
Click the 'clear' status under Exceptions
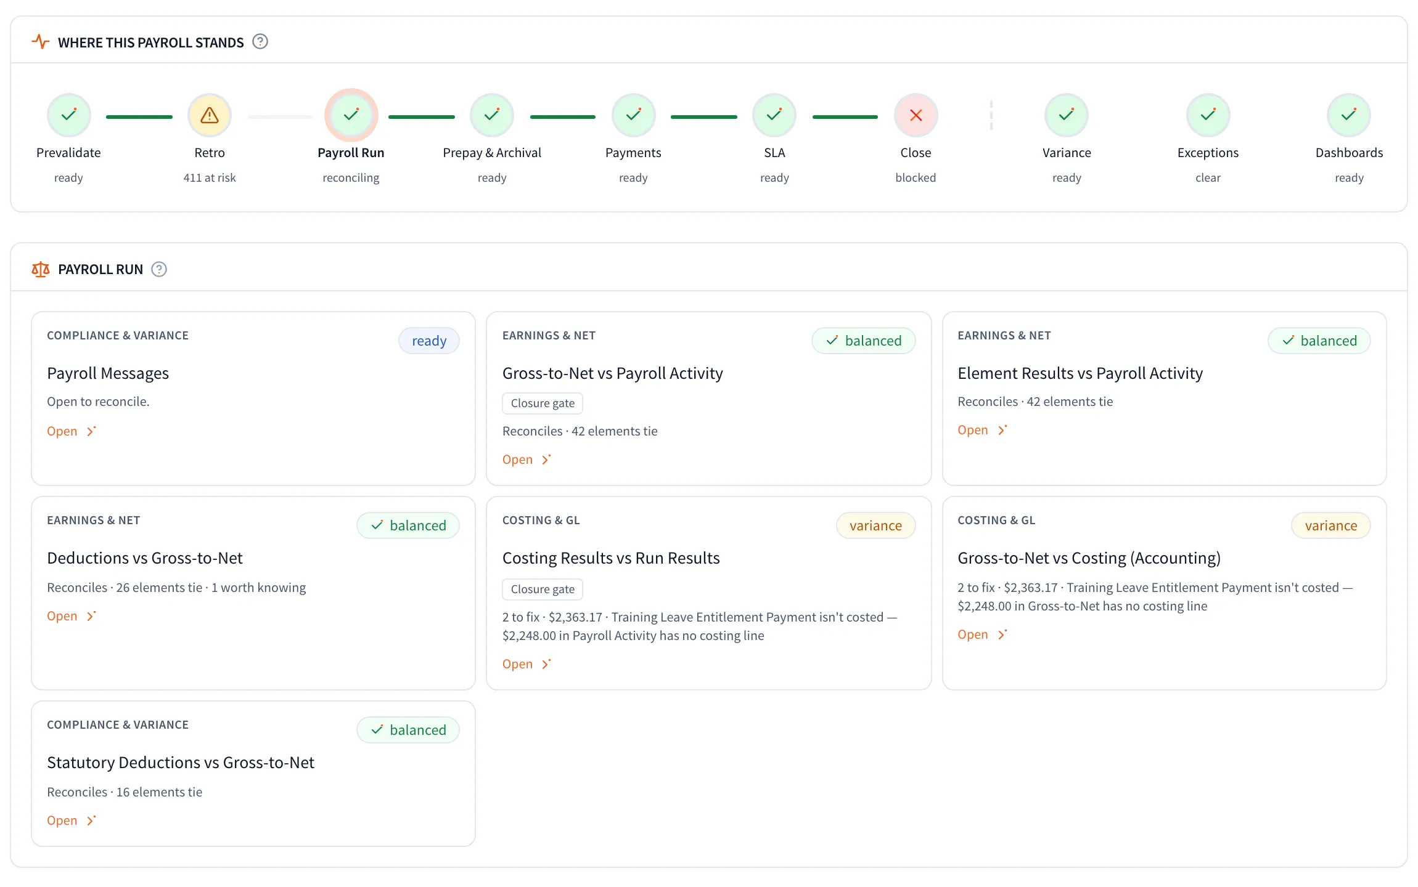coord(1208,177)
